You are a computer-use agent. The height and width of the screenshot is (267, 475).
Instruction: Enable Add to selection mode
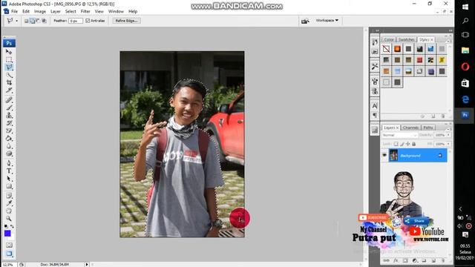(32, 21)
